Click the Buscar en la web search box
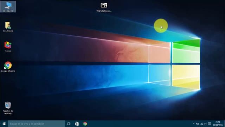 pyautogui.click(x=36, y=124)
